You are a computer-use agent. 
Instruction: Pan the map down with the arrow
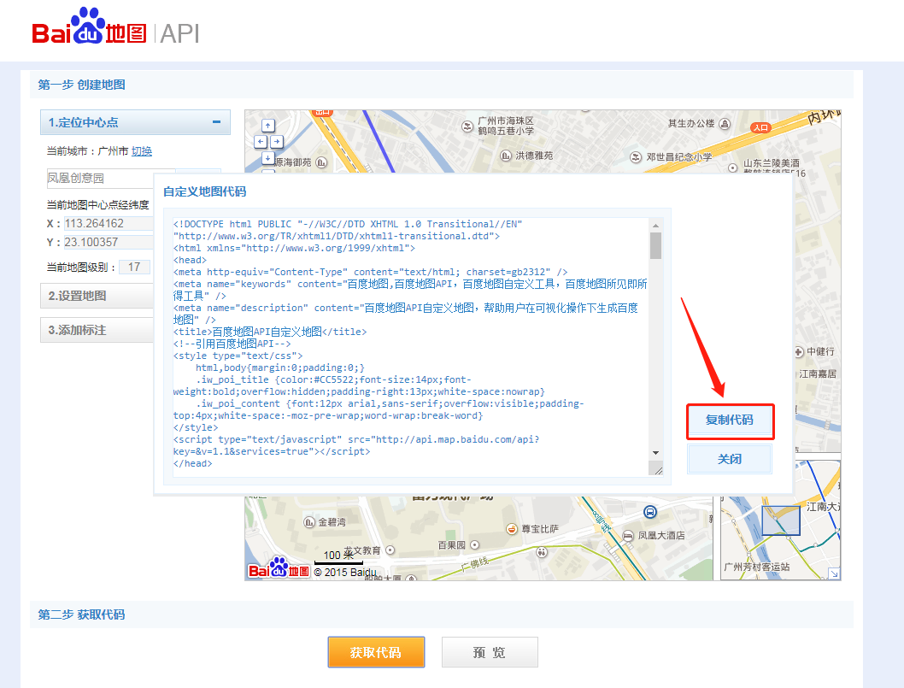(268, 156)
